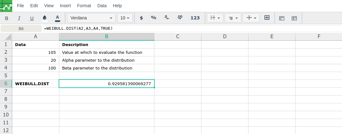Toggle underline formatting

(32, 18)
